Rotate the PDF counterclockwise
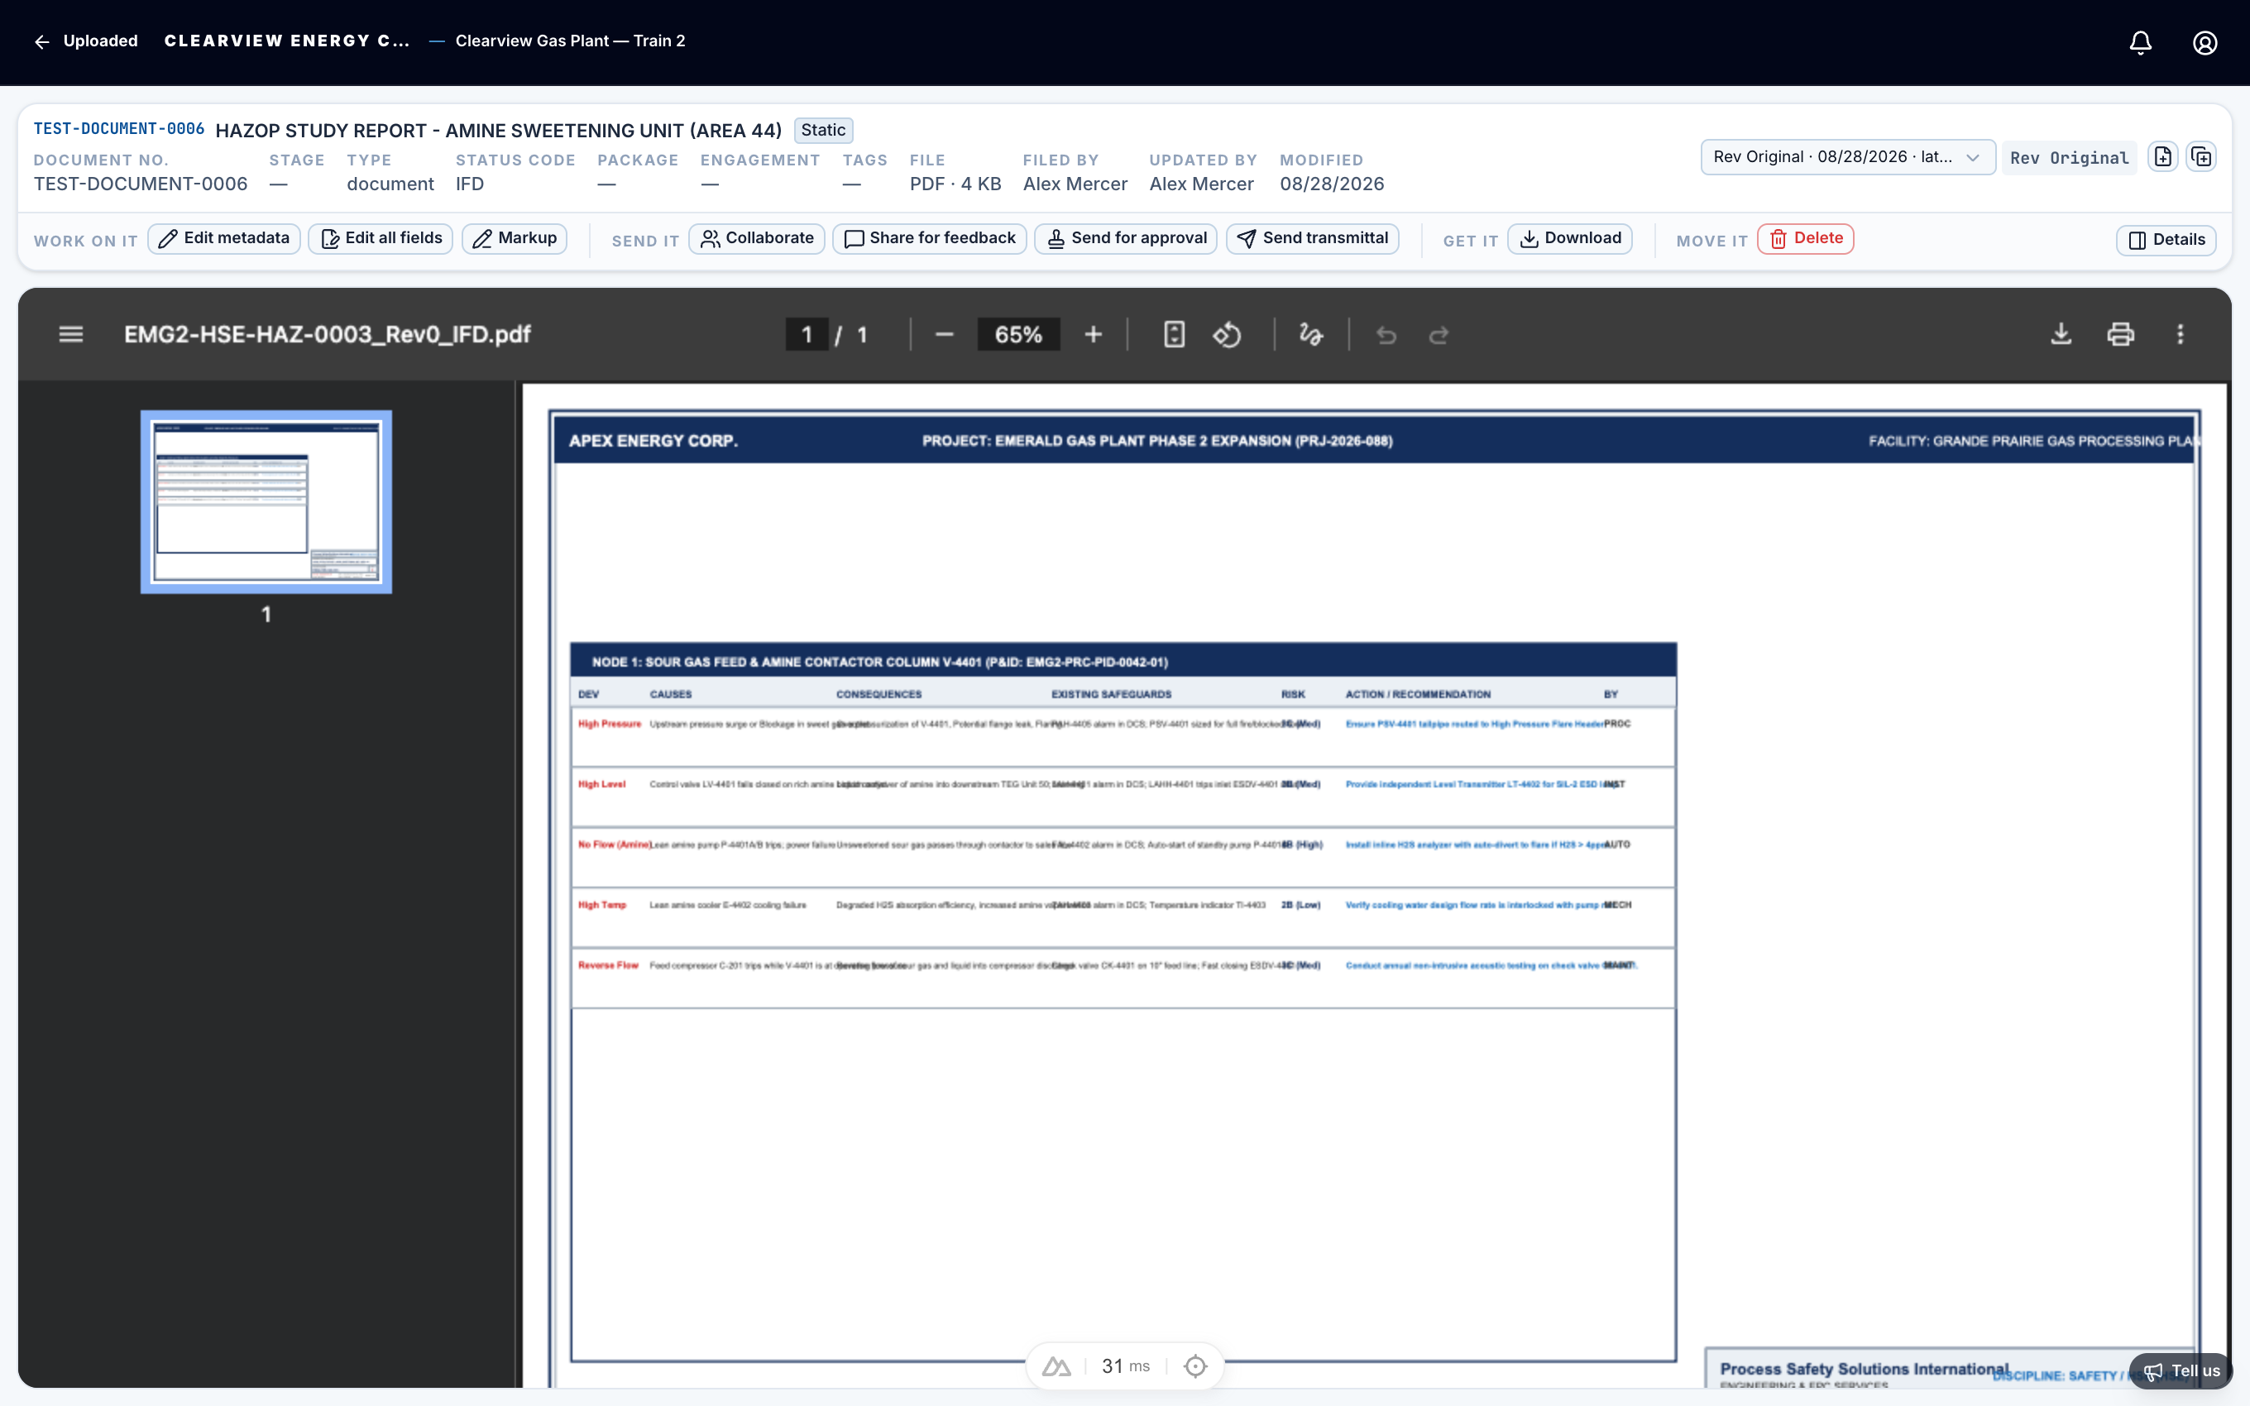The width and height of the screenshot is (2250, 1406). tap(1228, 335)
